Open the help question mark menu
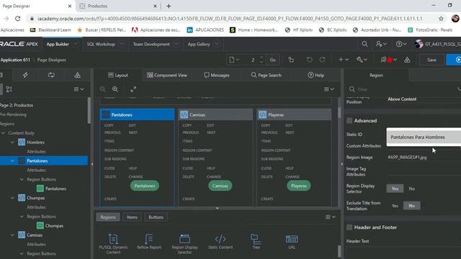 401,44
